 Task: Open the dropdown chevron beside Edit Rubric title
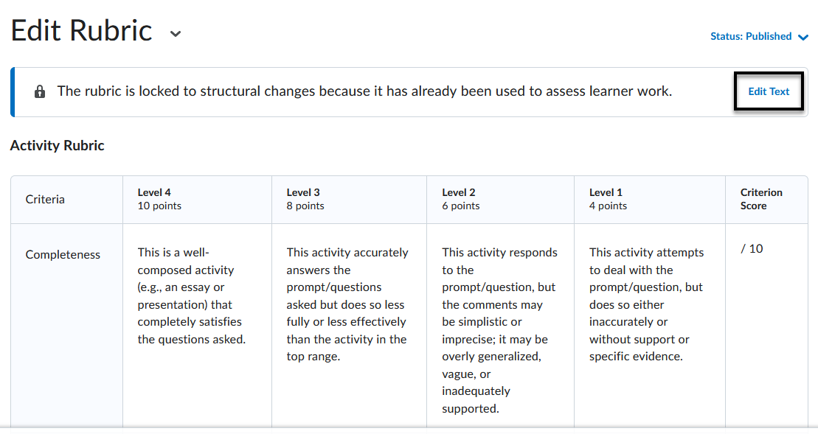[x=175, y=34]
